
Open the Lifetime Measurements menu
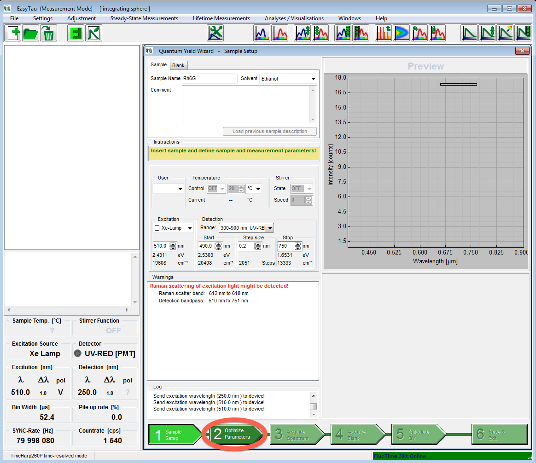click(221, 18)
